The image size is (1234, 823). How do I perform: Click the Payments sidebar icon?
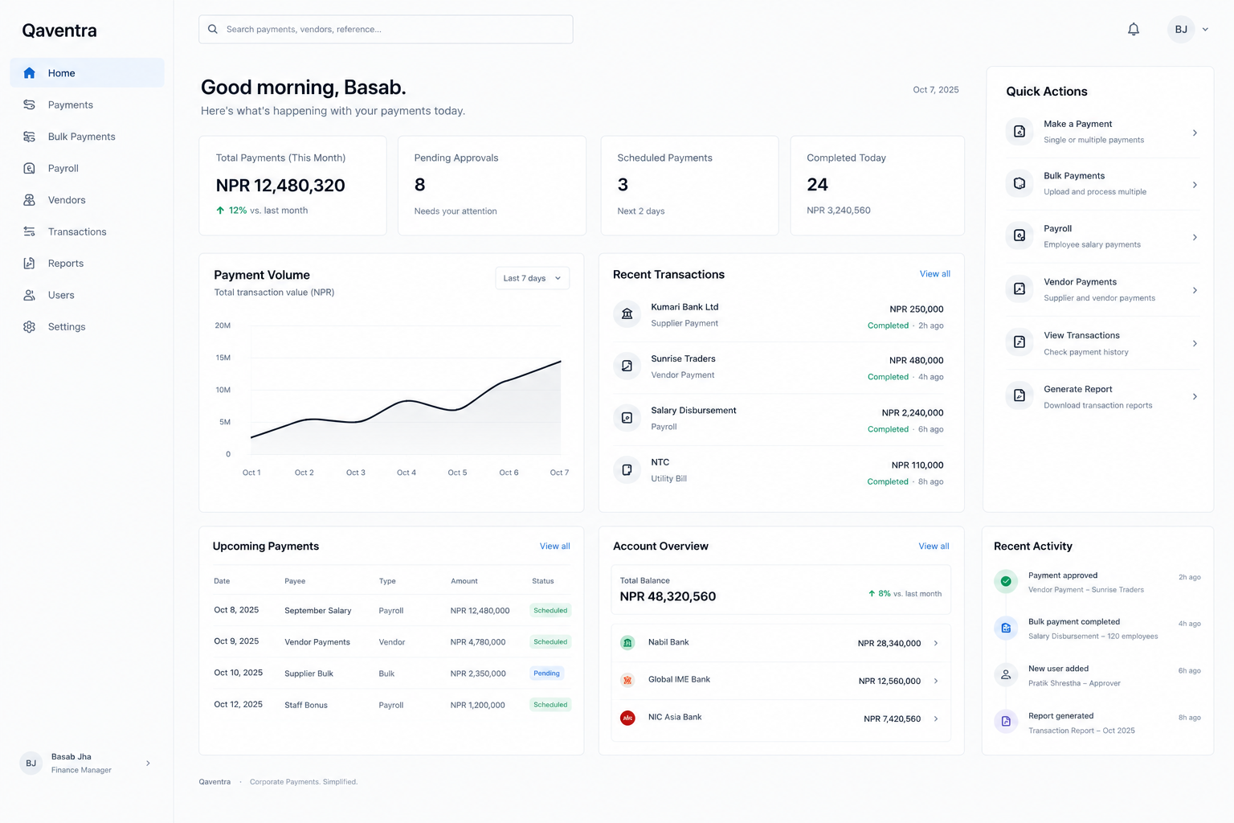(30, 104)
